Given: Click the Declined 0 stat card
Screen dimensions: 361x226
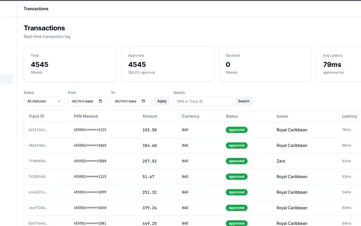Looking at the screenshot, I should (x=265, y=64).
